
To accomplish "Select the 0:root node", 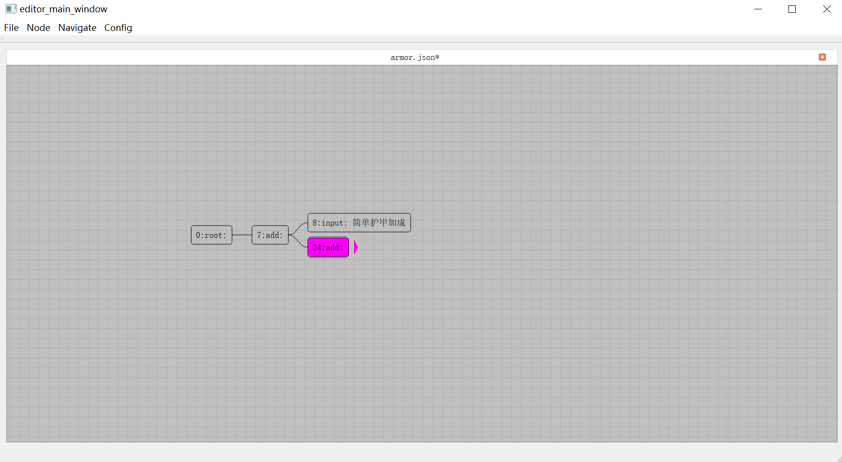I will [x=212, y=235].
